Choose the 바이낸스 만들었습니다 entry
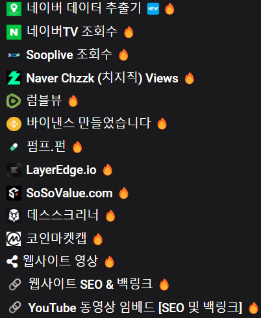Screen dimensions: 261x318 click(88, 123)
